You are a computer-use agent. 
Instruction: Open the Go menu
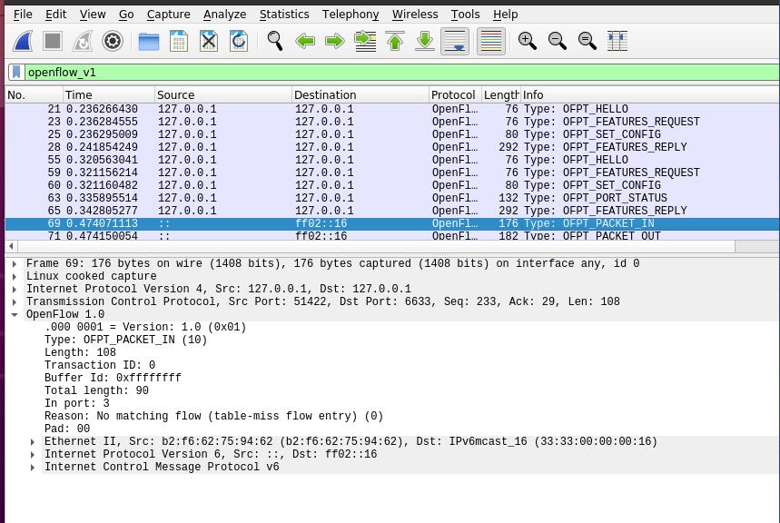tap(126, 15)
